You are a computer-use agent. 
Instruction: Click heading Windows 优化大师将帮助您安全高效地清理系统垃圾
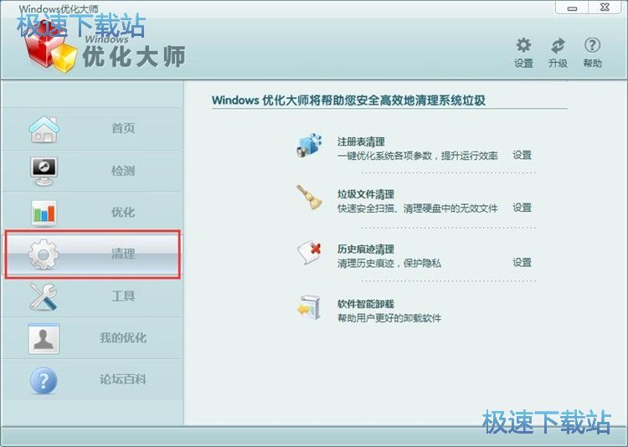pyautogui.click(x=348, y=100)
